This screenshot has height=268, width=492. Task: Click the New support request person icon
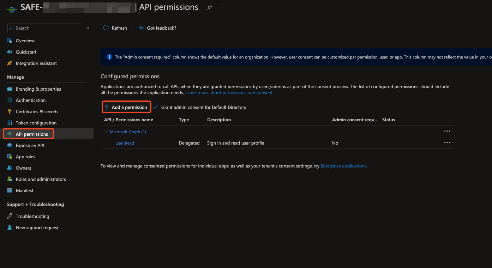tap(10, 227)
